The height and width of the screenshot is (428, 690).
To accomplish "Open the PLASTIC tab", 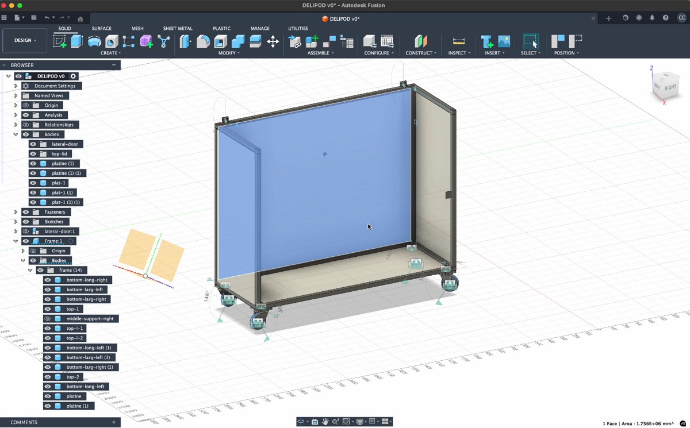I will (221, 28).
